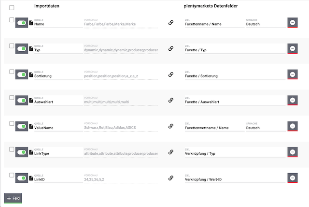
Task: Toggle the LinkID row switch
Action: click(21, 178)
